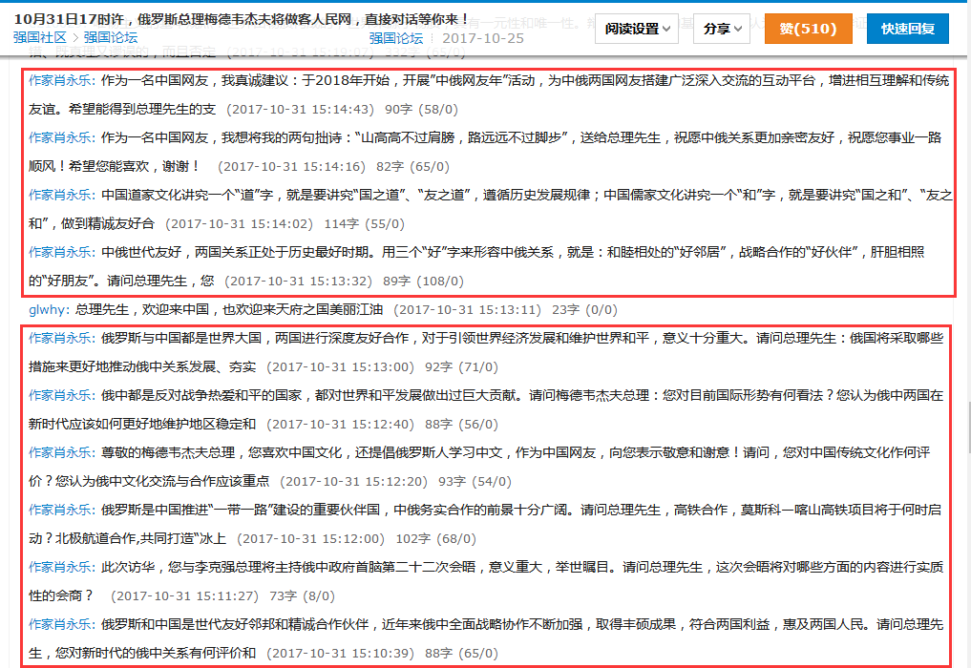The height and width of the screenshot is (668, 971).
Task: Click timestamp 2017-10-31 15:10:39
Action: pos(340,653)
